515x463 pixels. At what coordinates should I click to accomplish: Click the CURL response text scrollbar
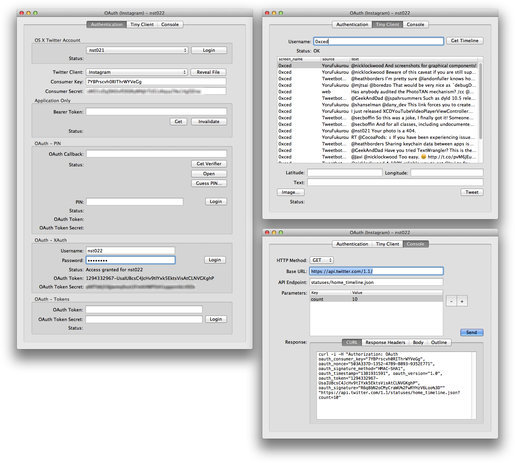[x=474, y=385]
